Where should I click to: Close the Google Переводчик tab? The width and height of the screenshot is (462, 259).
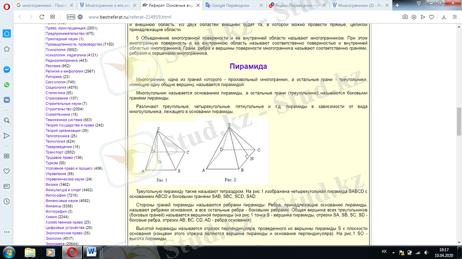coord(261,5)
